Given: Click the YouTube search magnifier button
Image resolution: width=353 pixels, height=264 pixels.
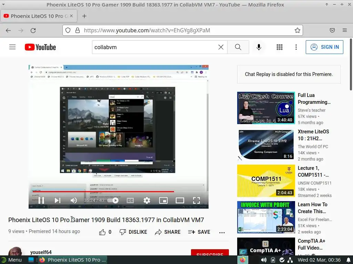Looking at the screenshot, I should pos(238,47).
